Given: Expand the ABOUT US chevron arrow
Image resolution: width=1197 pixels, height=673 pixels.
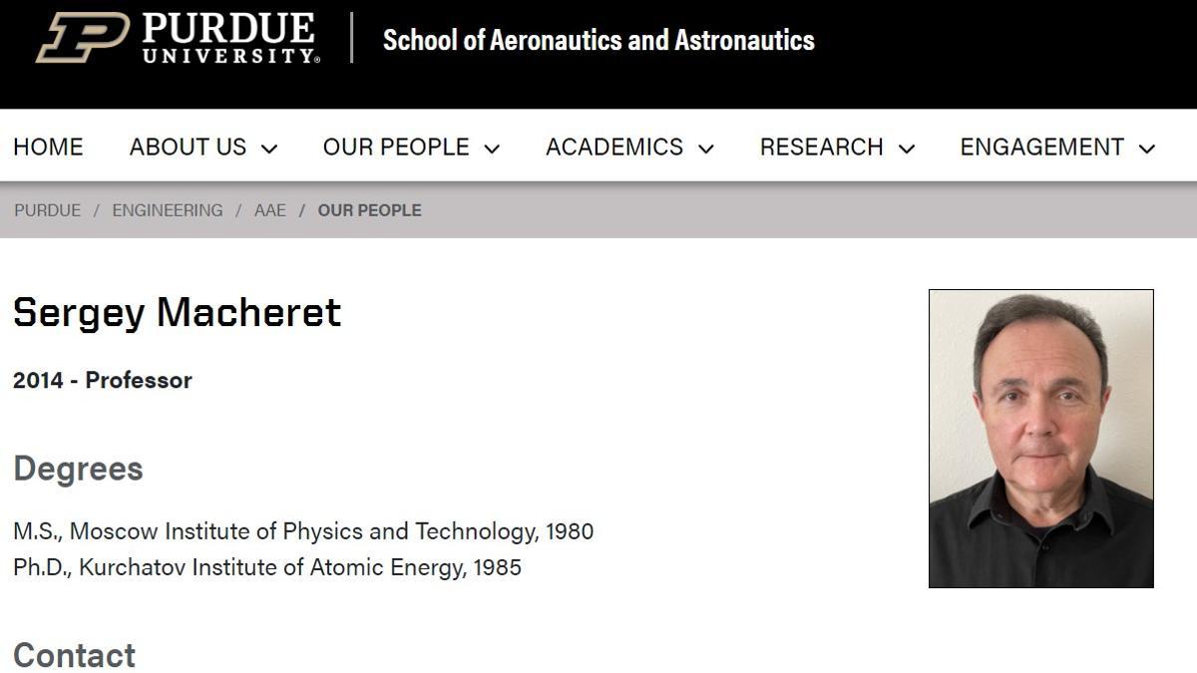Looking at the screenshot, I should pyautogui.click(x=269, y=149).
